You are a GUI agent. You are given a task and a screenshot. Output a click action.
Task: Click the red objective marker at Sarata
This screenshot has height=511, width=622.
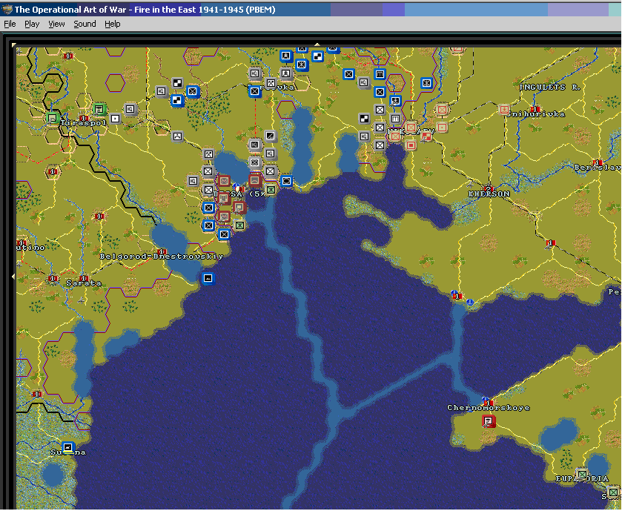84,278
